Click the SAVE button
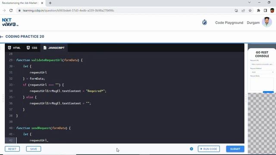 click(x=34, y=149)
